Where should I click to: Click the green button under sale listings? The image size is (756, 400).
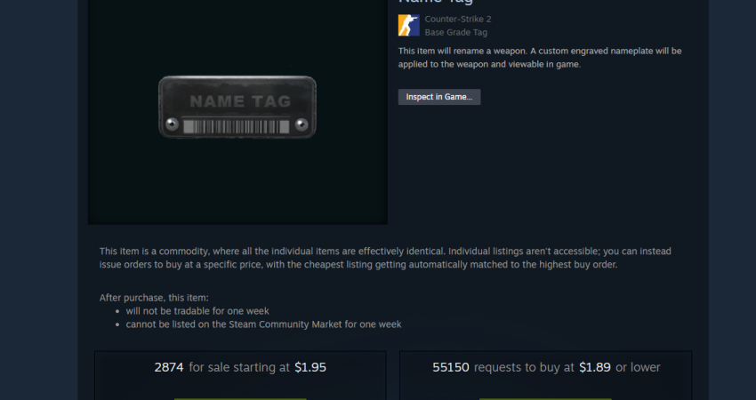click(x=240, y=397)
